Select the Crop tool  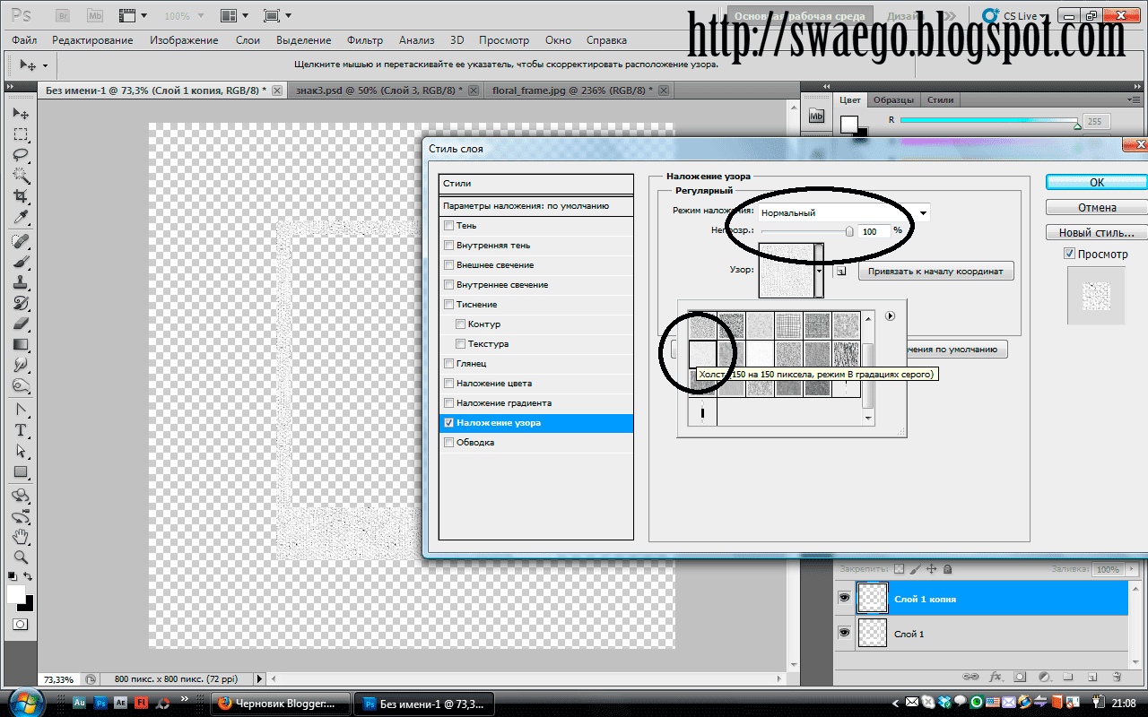click(21, 196)
